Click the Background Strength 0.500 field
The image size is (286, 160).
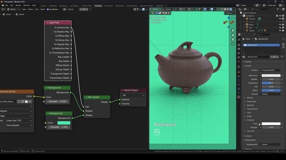coord(57,101)
